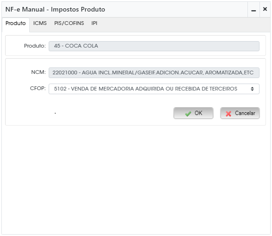This screenshot has height=236, width=272.
Task: Click the small dot left of OK
Action: point(55,114)
